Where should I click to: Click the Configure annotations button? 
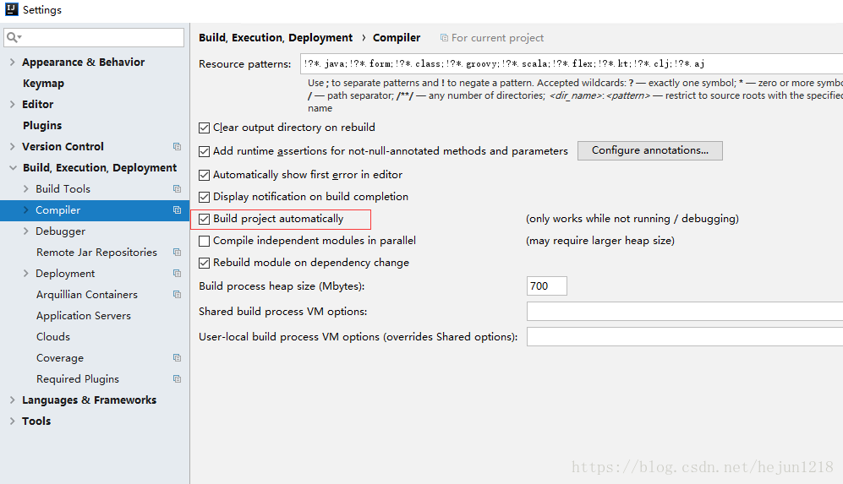click(650, 150)
